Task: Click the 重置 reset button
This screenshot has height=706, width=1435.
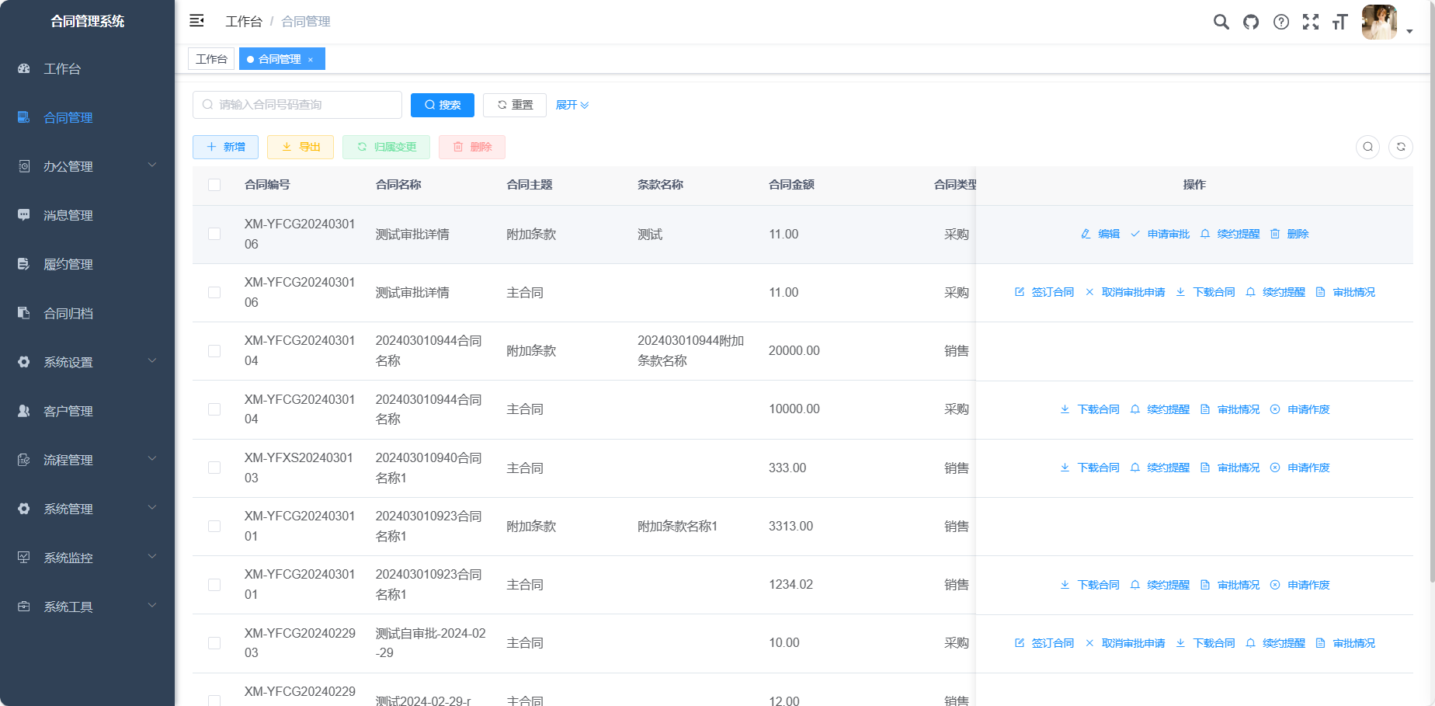Action: 515,105
